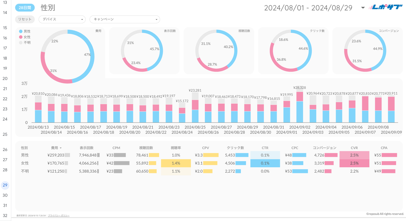Click the 女性 row label in table
Screen dimensions: 406x221
tap(25, 163)
